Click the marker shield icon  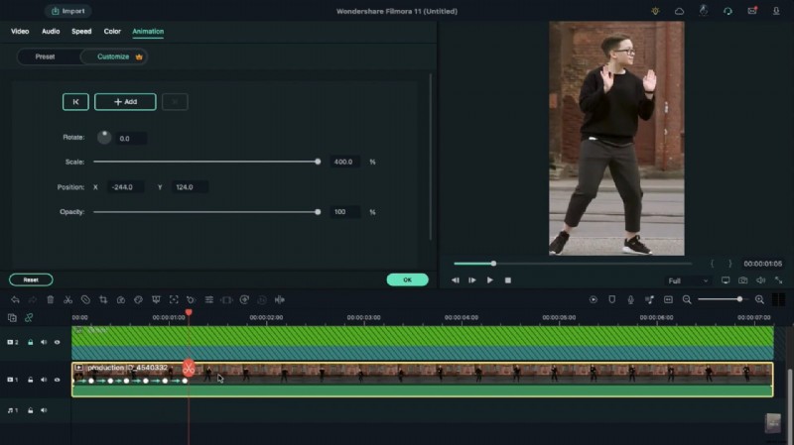[x=611, y=300]
